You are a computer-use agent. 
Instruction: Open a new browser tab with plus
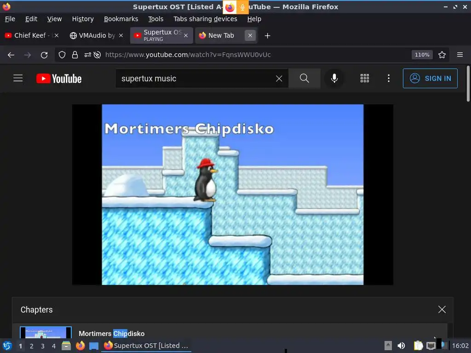[x=267, y=36]
